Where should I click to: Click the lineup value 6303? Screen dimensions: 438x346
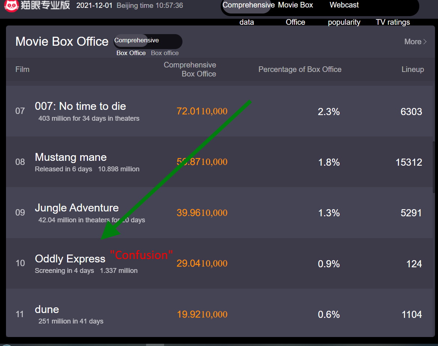click(x=411, y=112)
